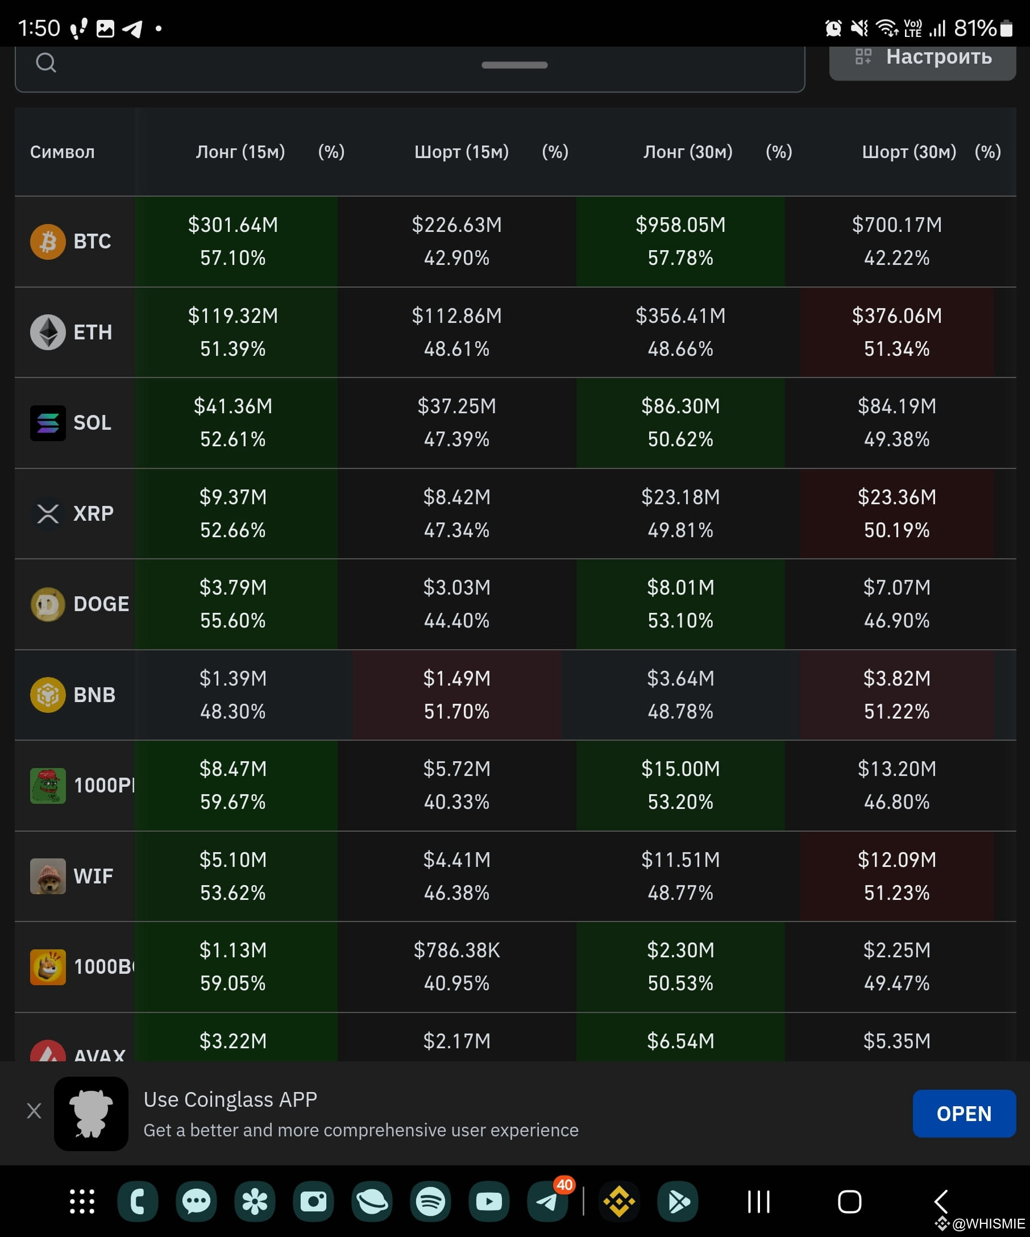
Task: Select the 1000PEPE frog icon
Action: [x=48, y=786]
